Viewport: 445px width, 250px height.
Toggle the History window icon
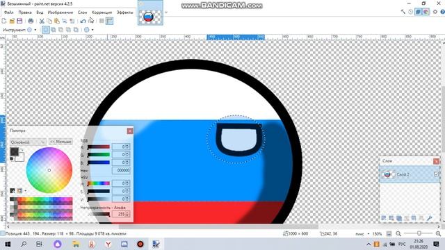tap(411, 12)
